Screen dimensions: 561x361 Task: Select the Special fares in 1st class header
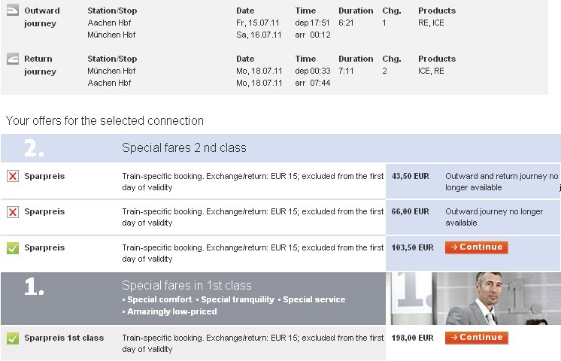(x=186, y=285)
